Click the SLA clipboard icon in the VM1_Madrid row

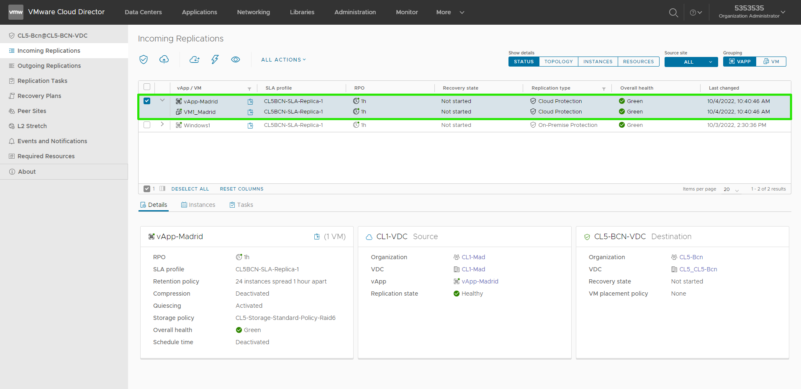[x=250, y=112]
